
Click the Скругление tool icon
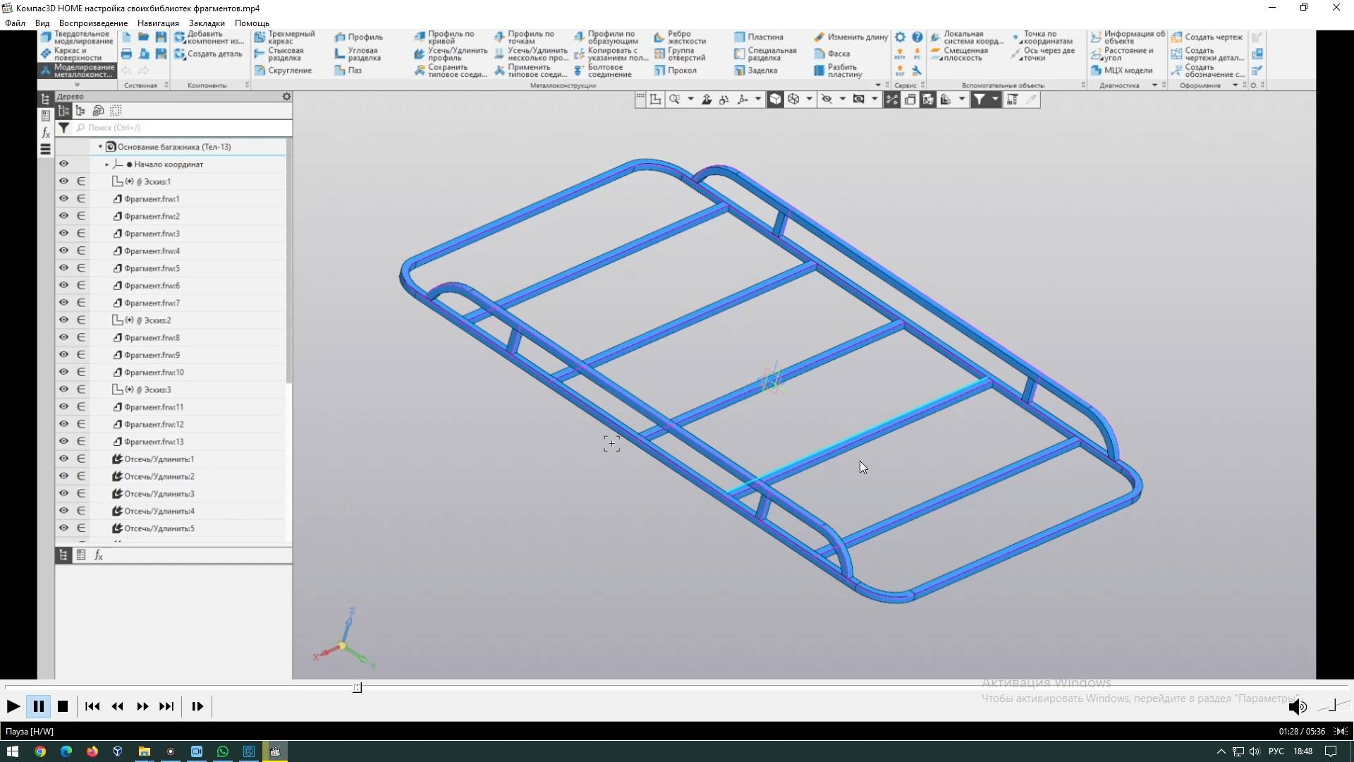click(260, 71)
